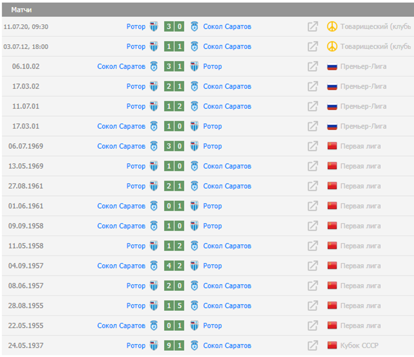Open external link icon for 06.10.02 match
This screenshot has height=357, width=414.
tap(312, 67)
